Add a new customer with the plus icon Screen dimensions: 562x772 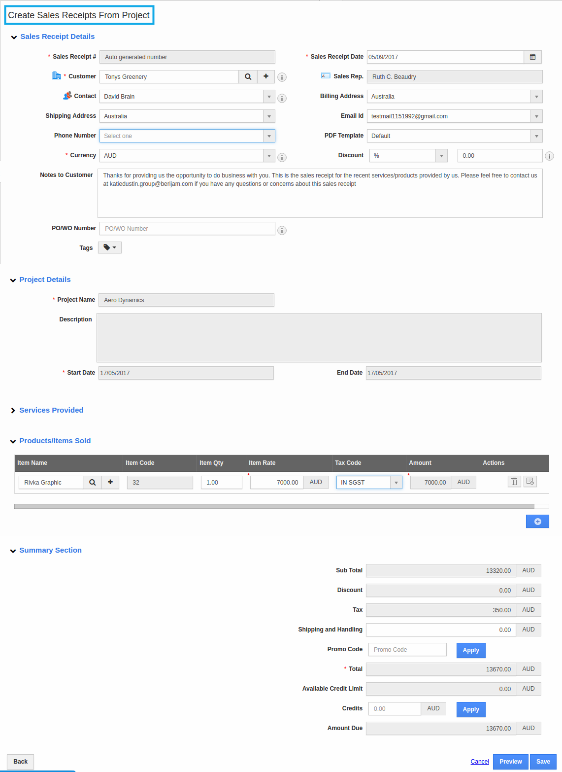pyautogui.click(x=265, y=76)
